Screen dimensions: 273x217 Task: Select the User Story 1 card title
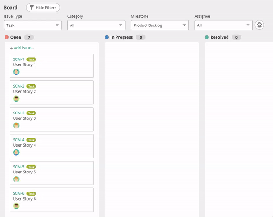[x=25, y=65]
